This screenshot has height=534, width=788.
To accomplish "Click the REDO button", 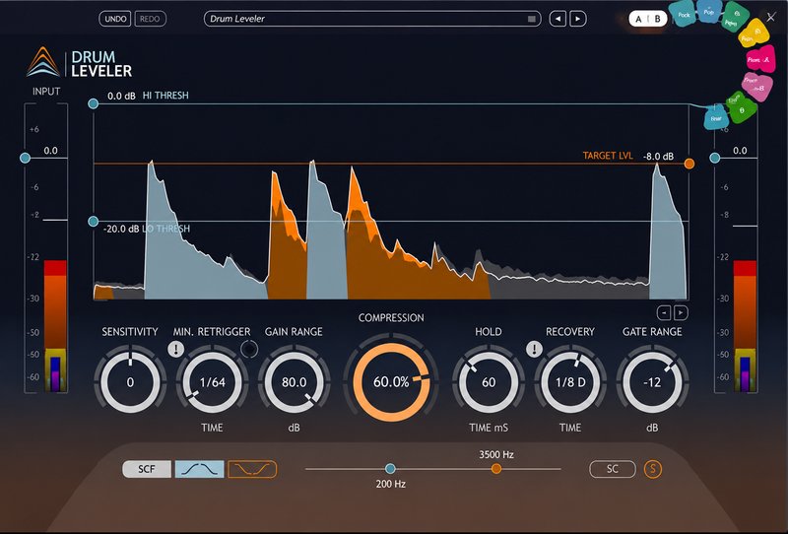I will click(x=150, y=19).
